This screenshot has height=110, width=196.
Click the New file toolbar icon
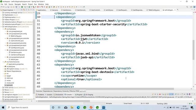point(2,7)
